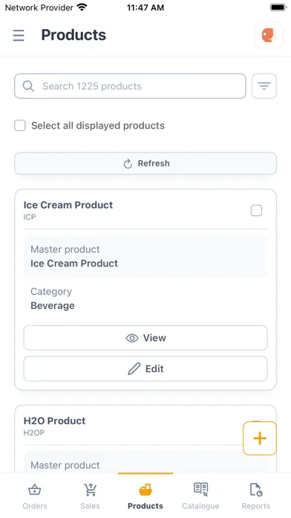
Task: Click the magnifier search icon
Action: (28, 86)
